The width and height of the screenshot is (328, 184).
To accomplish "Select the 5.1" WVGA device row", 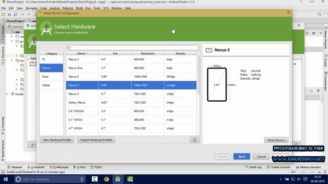I will pos(131,120).
